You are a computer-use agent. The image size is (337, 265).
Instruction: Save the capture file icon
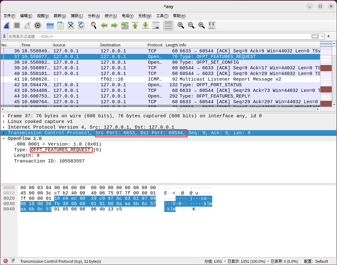[x=61, y=26]
